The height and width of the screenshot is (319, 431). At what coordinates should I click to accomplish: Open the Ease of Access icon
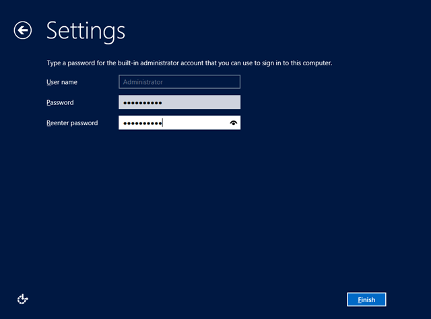coord(22,299)
